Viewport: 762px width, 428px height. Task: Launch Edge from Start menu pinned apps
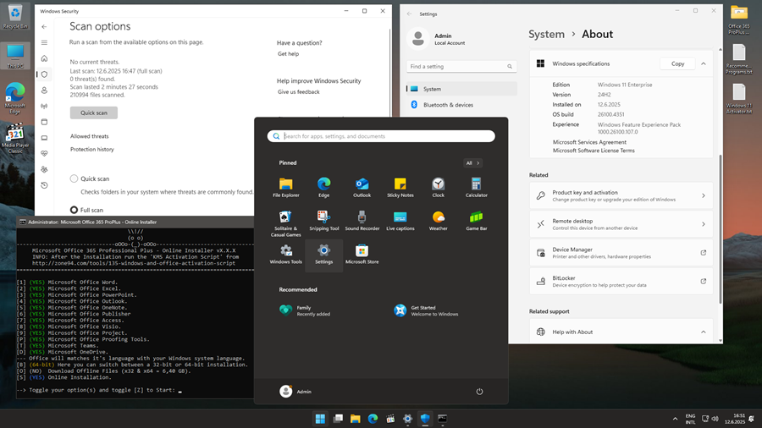[323, 187]
